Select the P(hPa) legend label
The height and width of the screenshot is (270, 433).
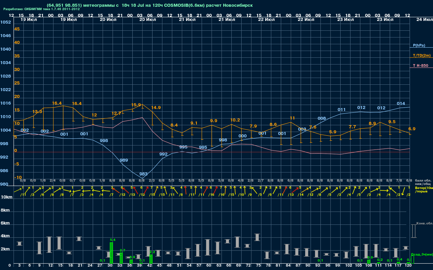coord(419,45)
